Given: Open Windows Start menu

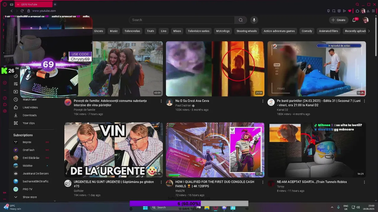Looking at the screenshot, I should (x=145, y=208).
